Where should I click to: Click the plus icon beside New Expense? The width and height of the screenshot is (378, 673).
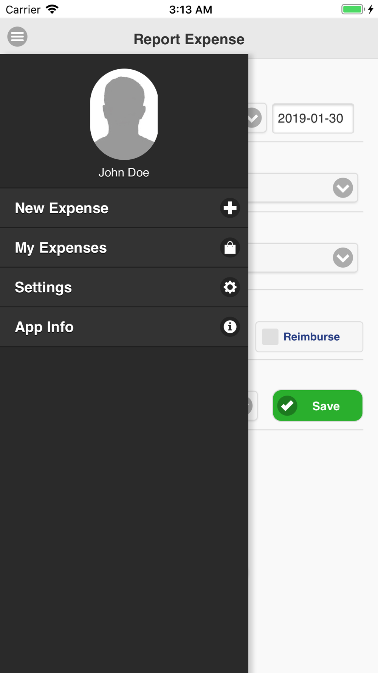(230, 208)
